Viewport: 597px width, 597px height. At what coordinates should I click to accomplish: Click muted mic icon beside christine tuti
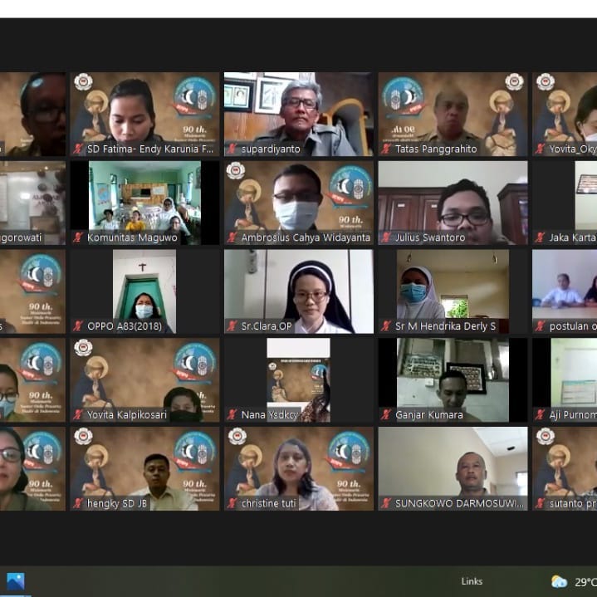pos(232,503)
